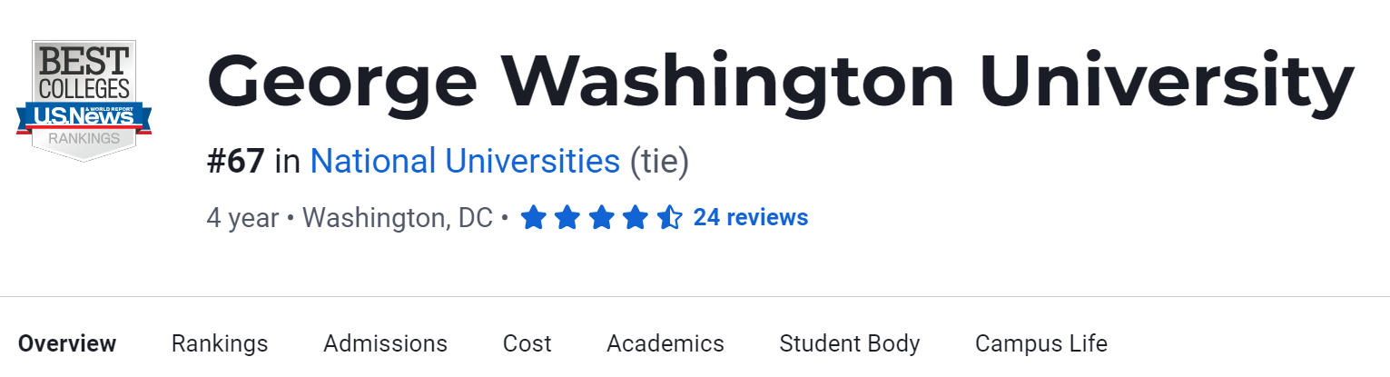This screenshot has height=377, width=1390.
Task: Click the Washington, DC location text
Action: 397,218
